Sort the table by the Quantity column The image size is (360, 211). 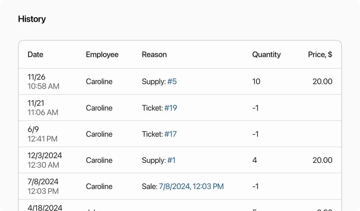[x=266, y=54]
